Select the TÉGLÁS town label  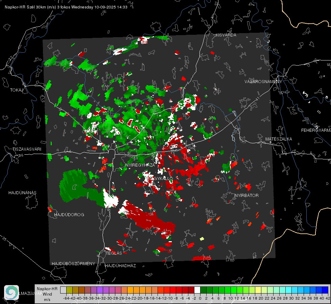coord(114,253)
